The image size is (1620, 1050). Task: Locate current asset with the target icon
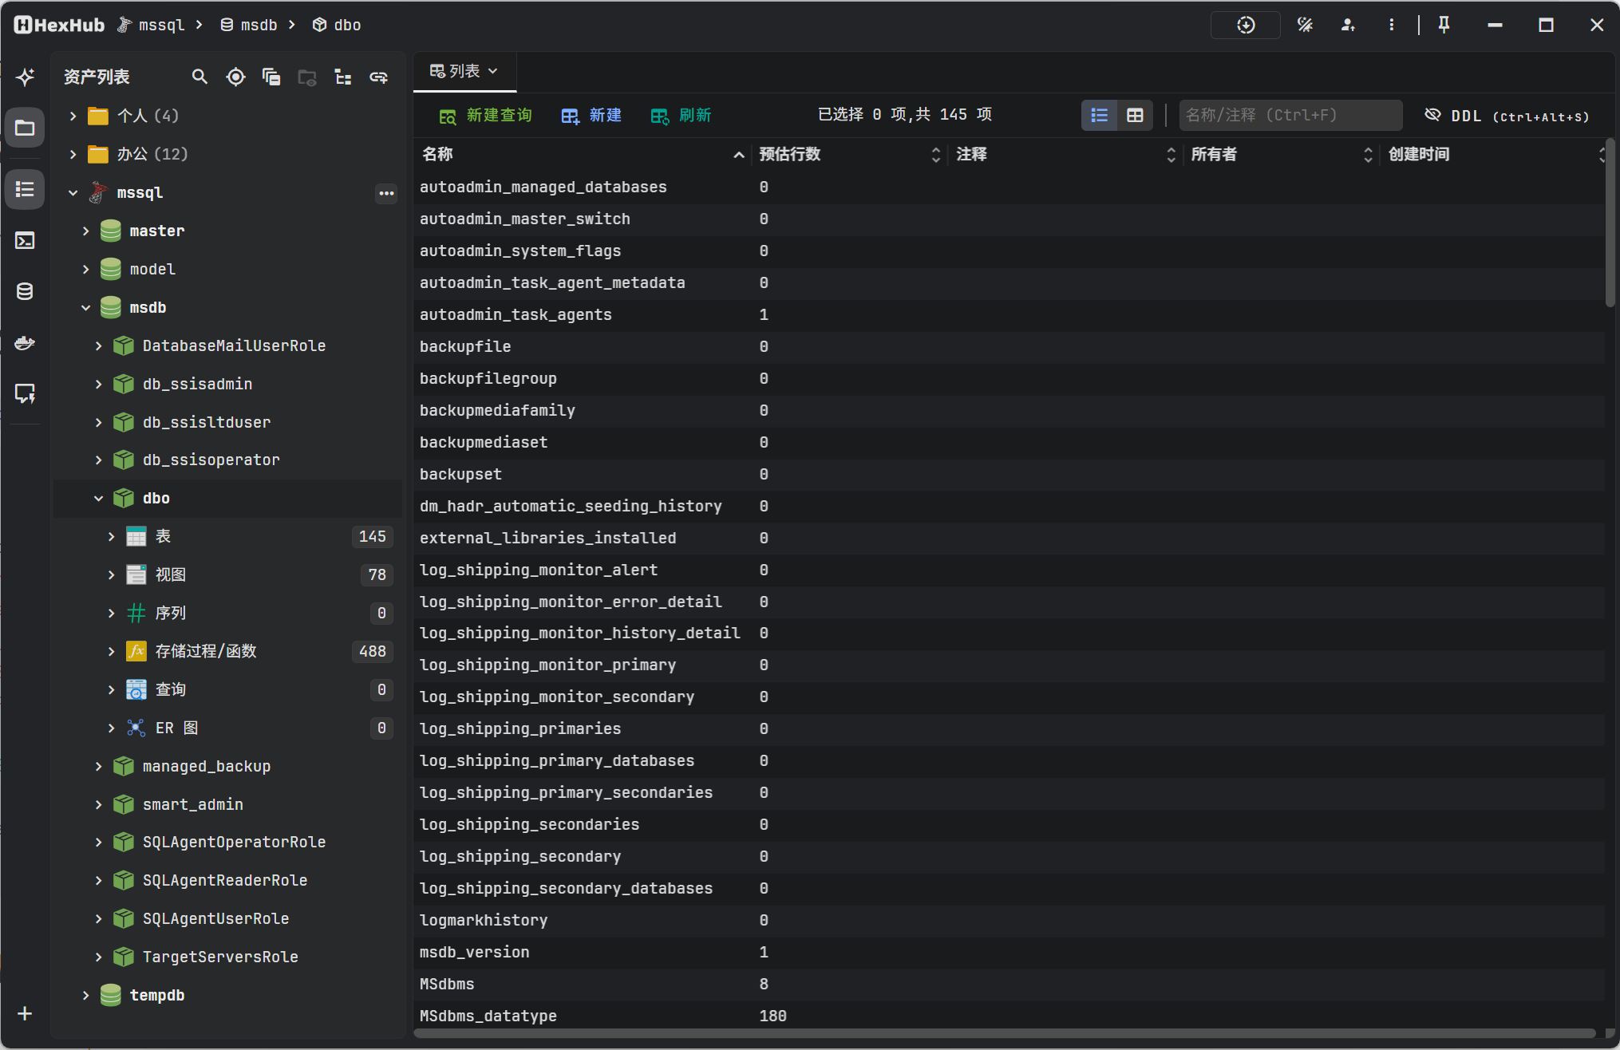pos(235,77)
